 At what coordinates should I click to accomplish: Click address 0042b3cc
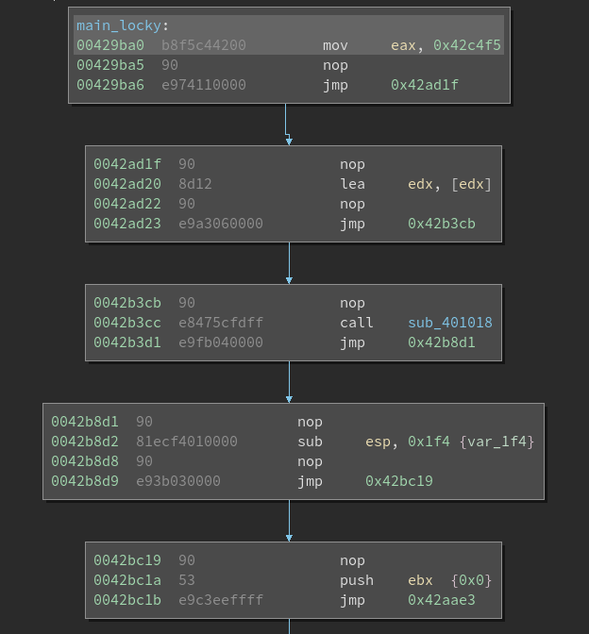(127, 323)
